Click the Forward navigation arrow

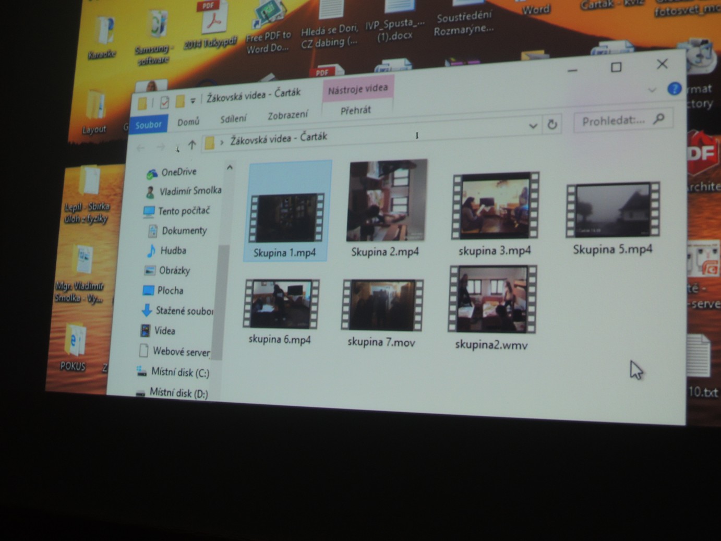pos(161,148)
